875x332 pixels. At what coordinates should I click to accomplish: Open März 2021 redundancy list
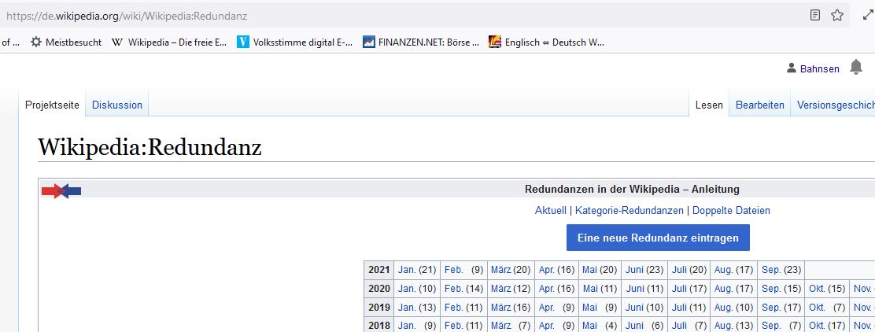coord(501,270)
